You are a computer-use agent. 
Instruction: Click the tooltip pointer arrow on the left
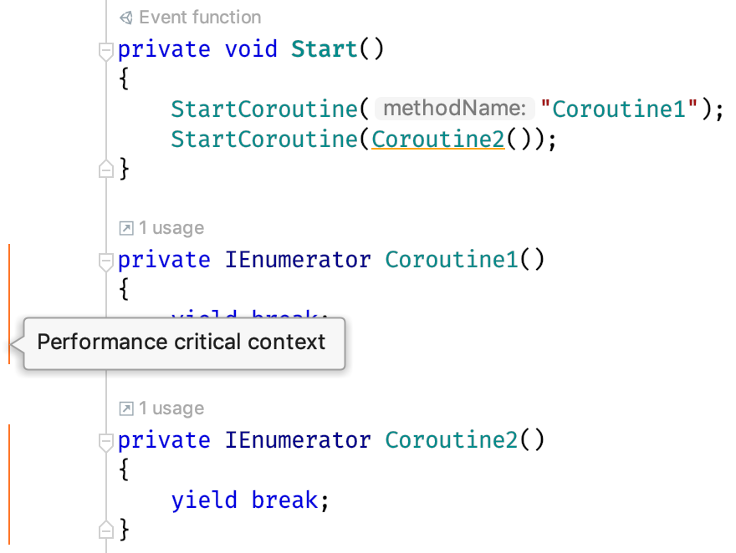pyautogui.click(x=13, y=342)
